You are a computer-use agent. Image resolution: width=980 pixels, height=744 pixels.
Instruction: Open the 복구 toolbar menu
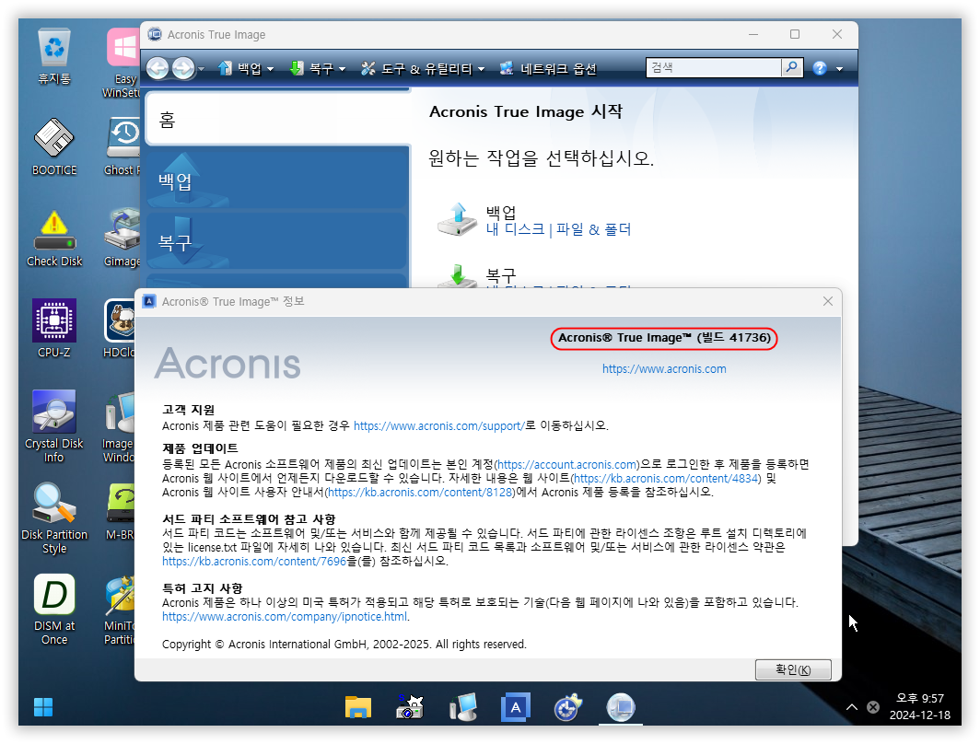(318, 69)
